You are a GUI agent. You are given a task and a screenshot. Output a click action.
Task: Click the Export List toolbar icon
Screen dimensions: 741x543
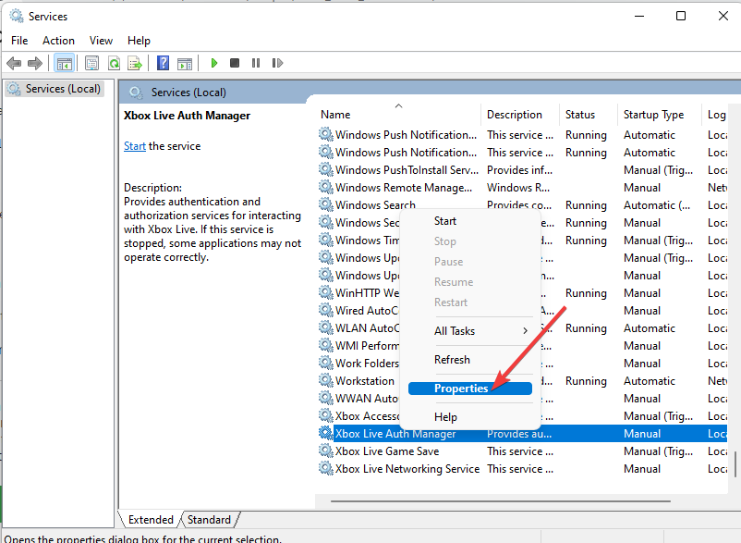(135, 63)
